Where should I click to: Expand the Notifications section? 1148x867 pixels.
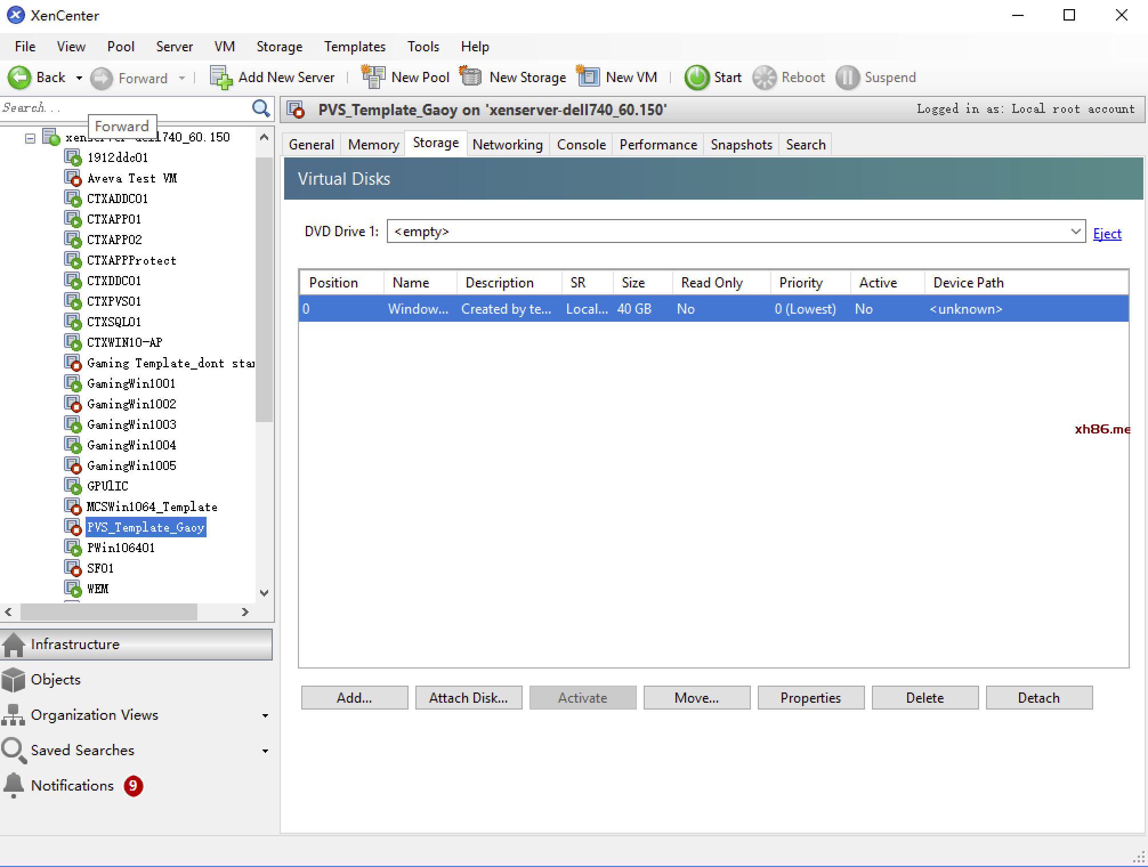point(73,785)
